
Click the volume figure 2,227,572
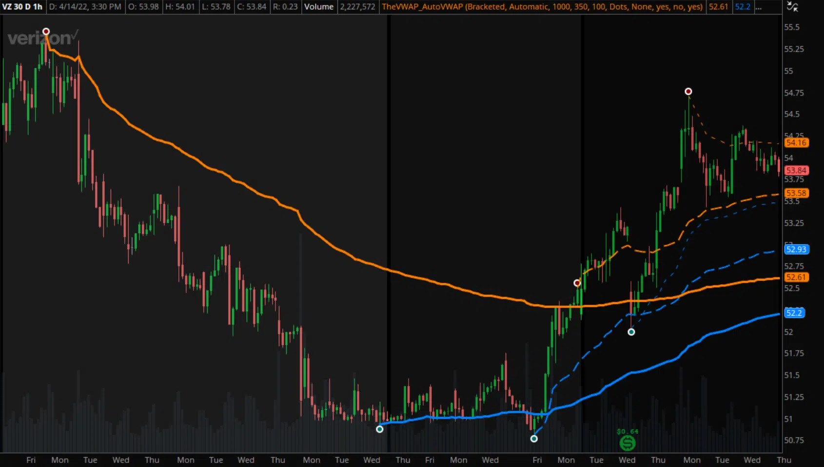[358, 7]
